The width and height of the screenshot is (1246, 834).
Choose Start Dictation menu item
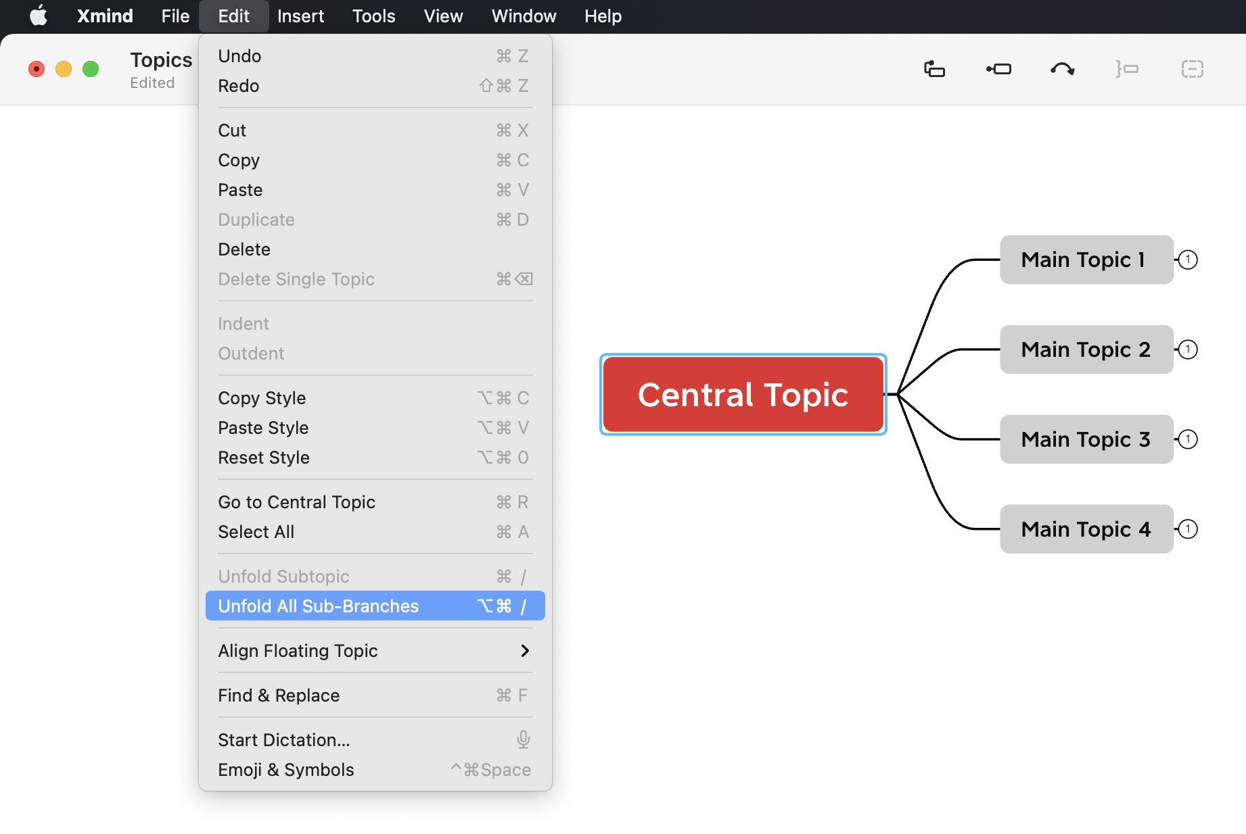(375, 740)
